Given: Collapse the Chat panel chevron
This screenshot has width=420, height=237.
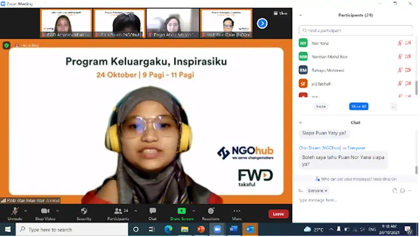Looking at the screenshot, I should point(300,123).
